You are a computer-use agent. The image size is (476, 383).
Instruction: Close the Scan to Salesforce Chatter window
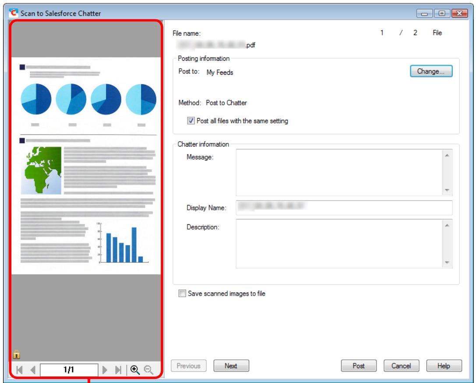tap(460, 13)
